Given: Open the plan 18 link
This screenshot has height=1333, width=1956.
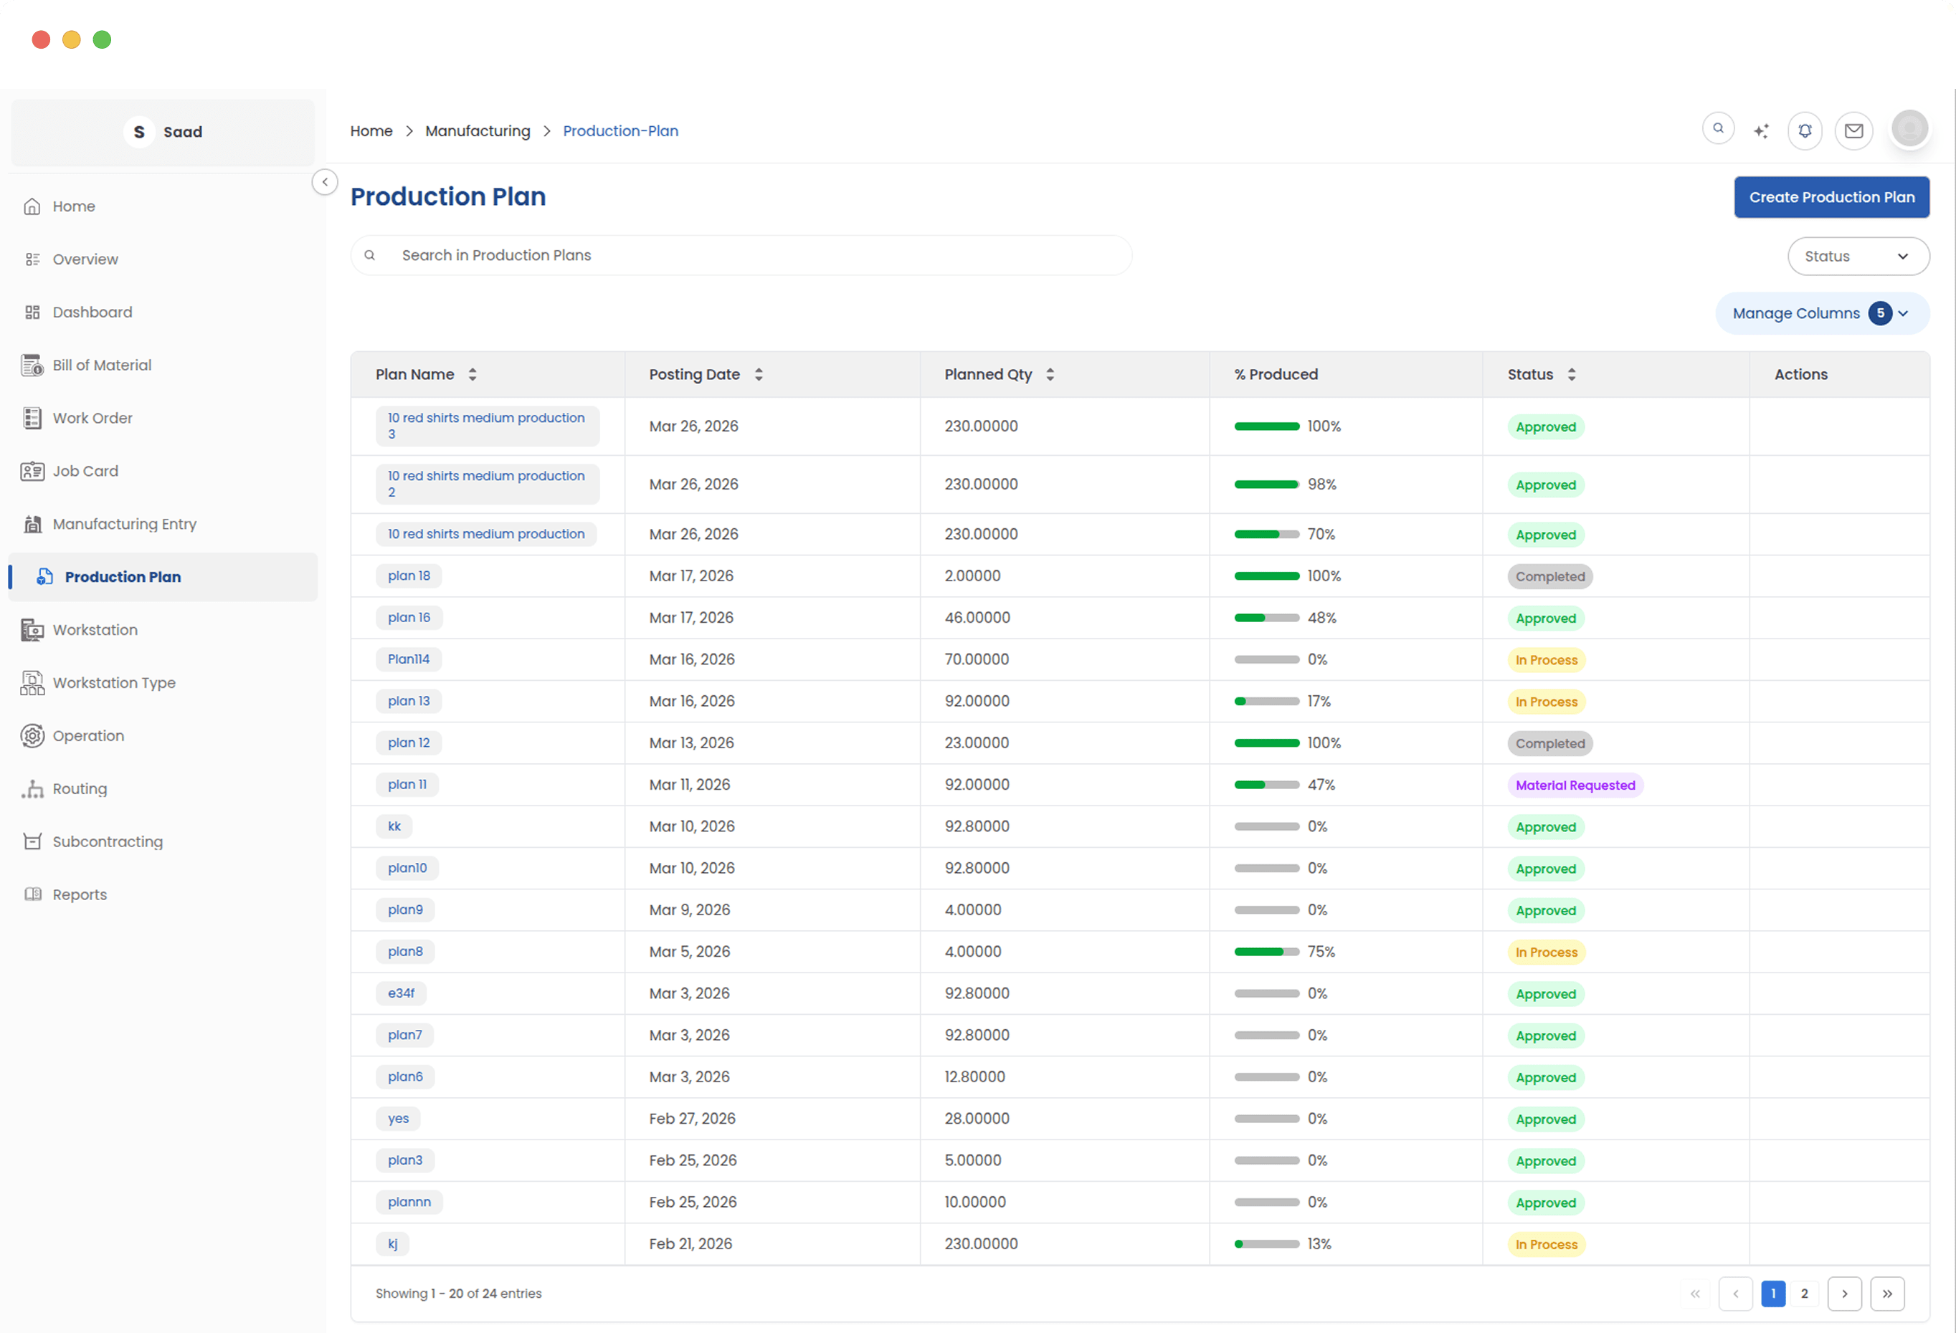Looking at the screenshot, I should pos(408,576).
